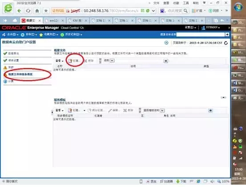Expand the dropdown arrow next to Service Templates Create
This screenshot has width=246, height=187.
pyautogui.click(x=84, y=111)
